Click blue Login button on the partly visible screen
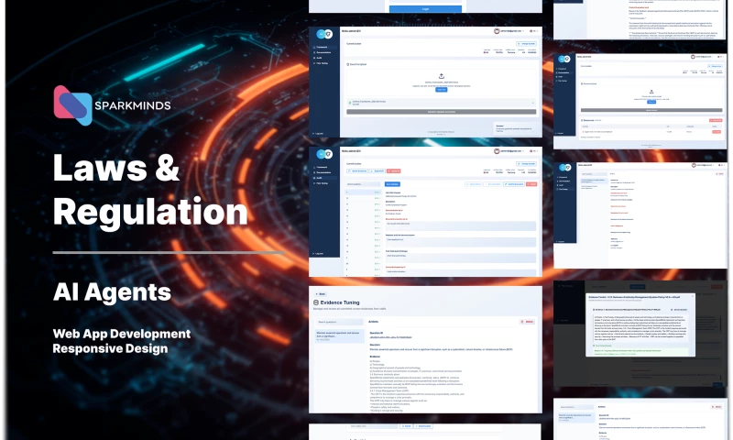 pos(425,9)
